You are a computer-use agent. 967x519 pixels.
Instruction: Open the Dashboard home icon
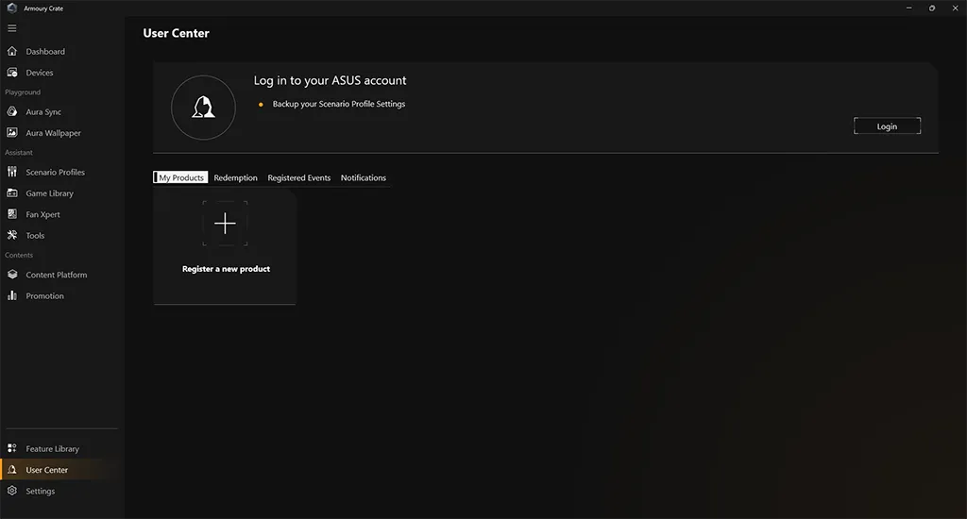click(x=12, y=51)
